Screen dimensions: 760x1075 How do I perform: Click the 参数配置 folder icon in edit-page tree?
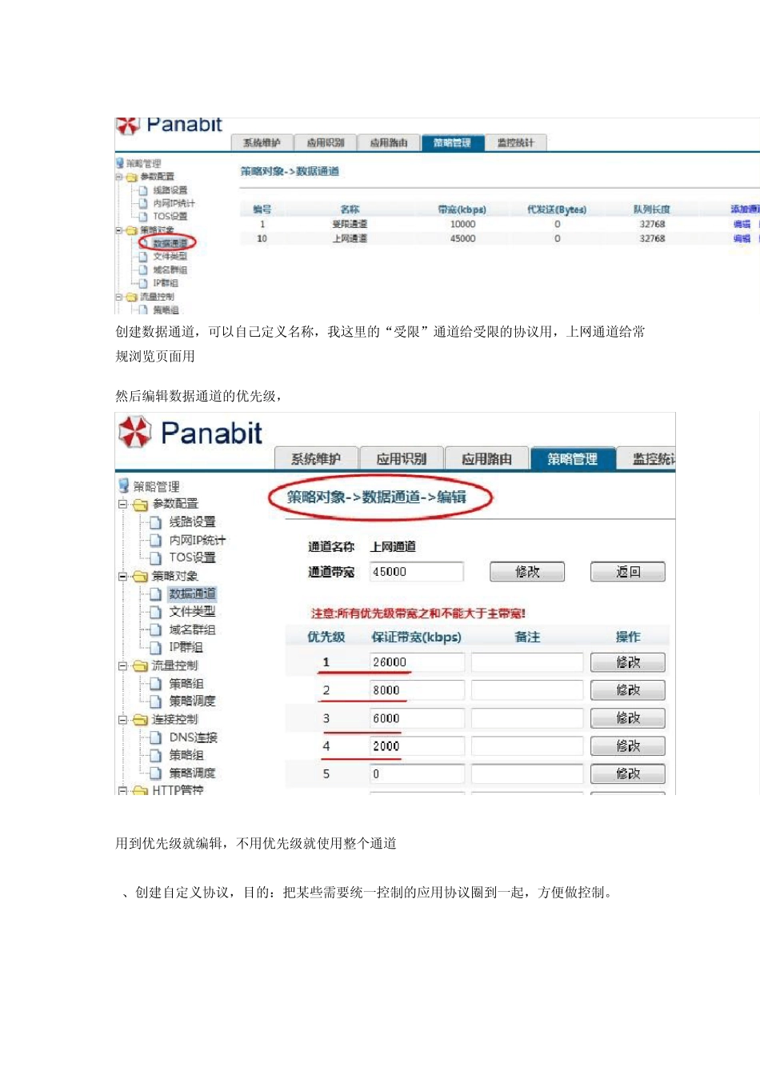[141, 504]
